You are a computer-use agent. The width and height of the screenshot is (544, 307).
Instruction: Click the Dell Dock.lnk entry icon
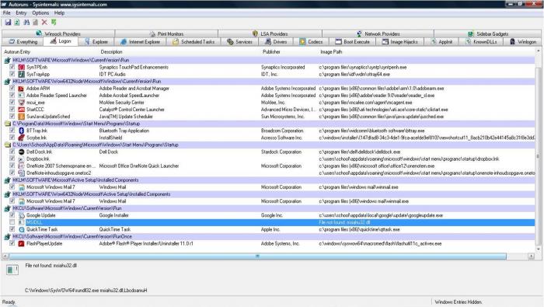[x=22, y=152]
